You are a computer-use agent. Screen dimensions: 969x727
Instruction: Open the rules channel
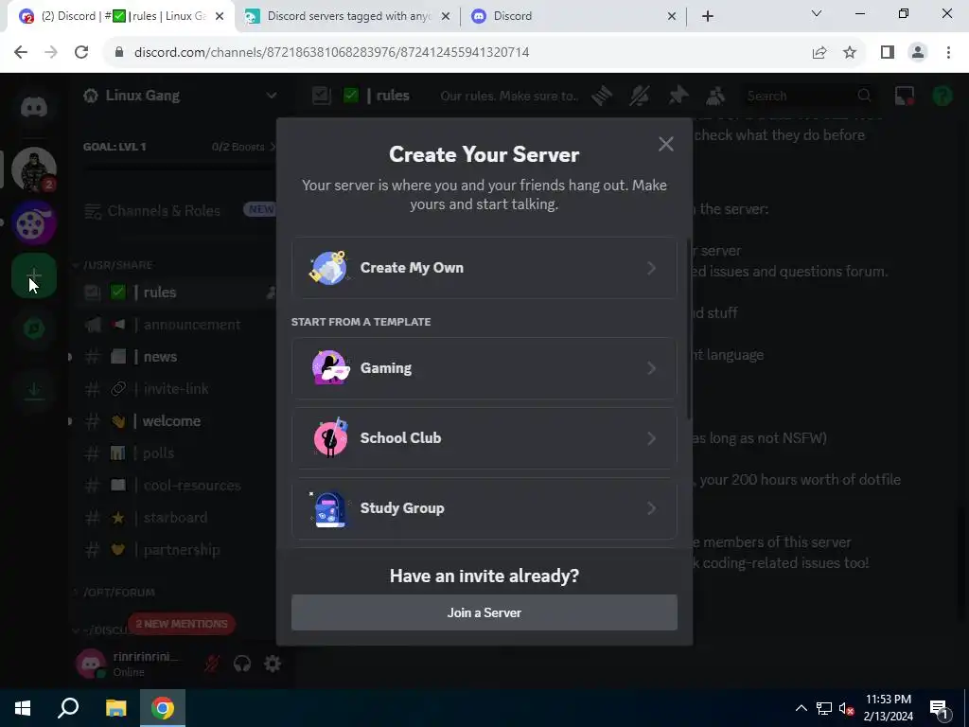coord(176,293)
